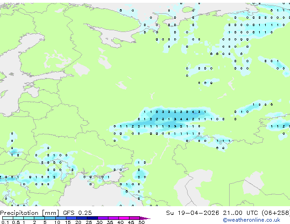
Task: Click the legend value "45"
Action: coord(131,222)
